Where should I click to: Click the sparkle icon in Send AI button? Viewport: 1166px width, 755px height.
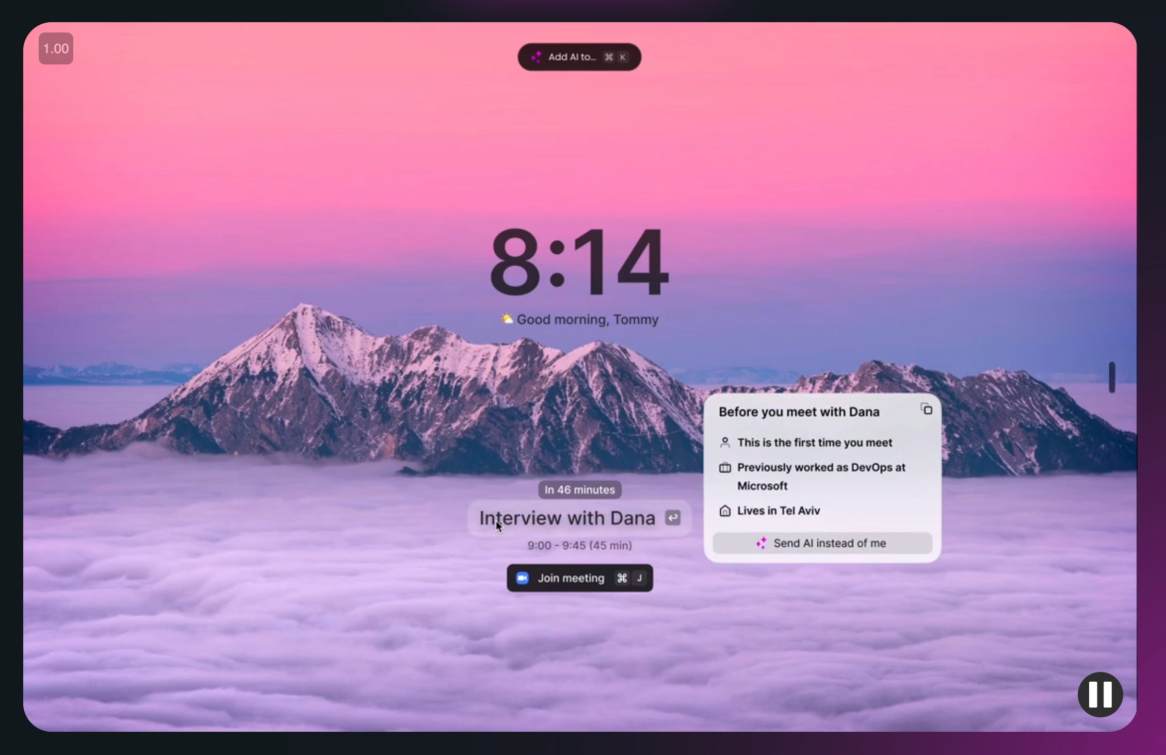click(761, 543)
